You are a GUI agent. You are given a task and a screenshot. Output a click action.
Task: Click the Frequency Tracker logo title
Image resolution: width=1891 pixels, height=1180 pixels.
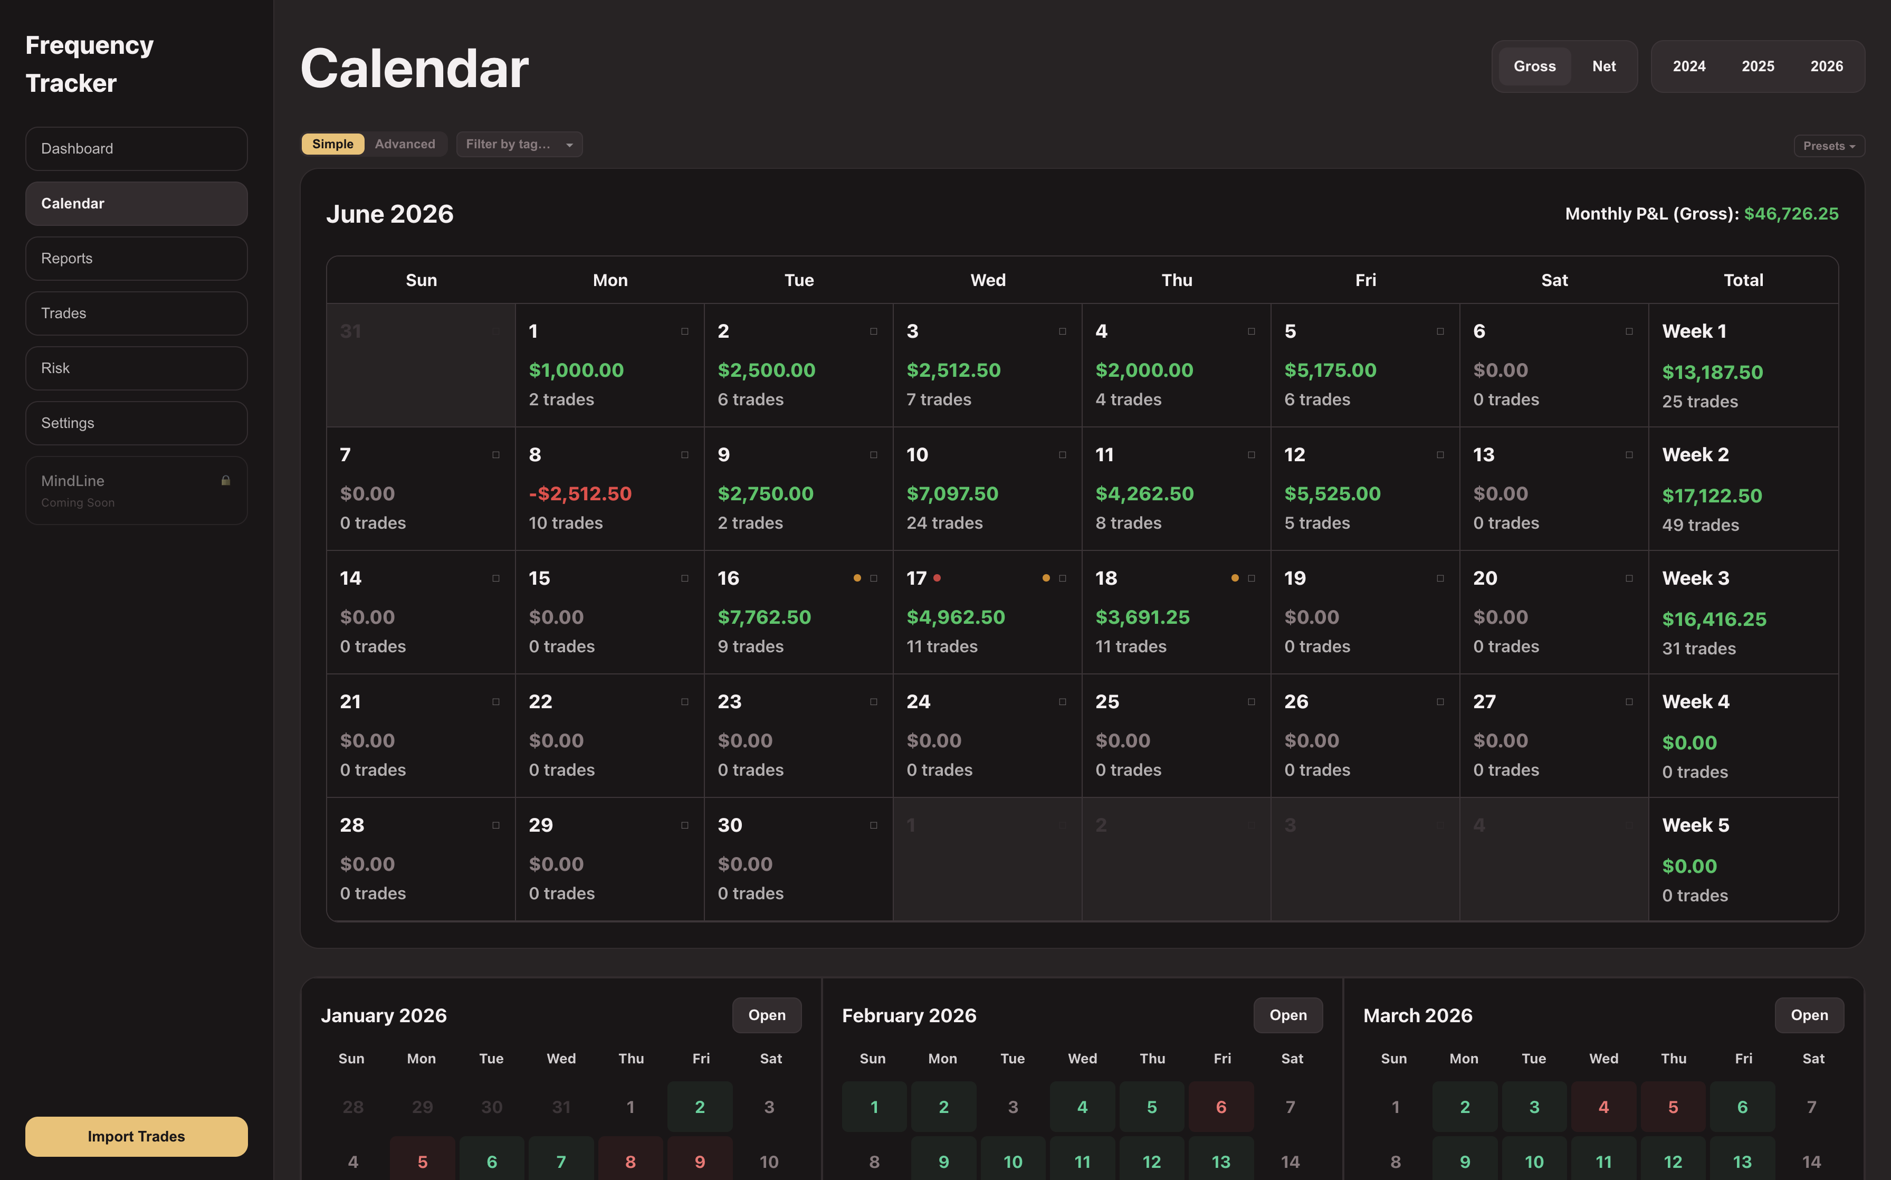pos(90,64)
